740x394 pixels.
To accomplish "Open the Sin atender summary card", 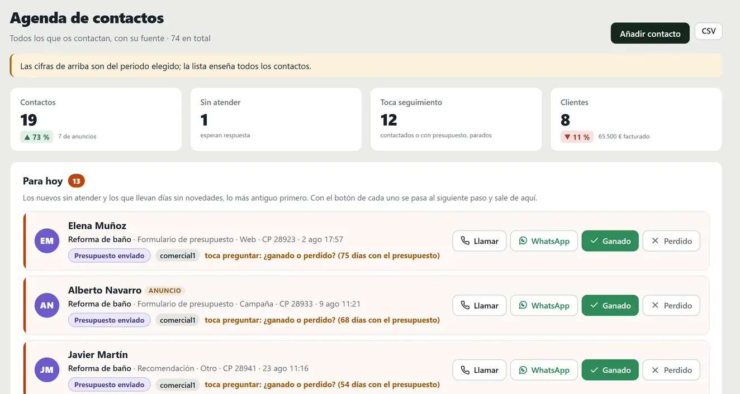I will [276, 119].
